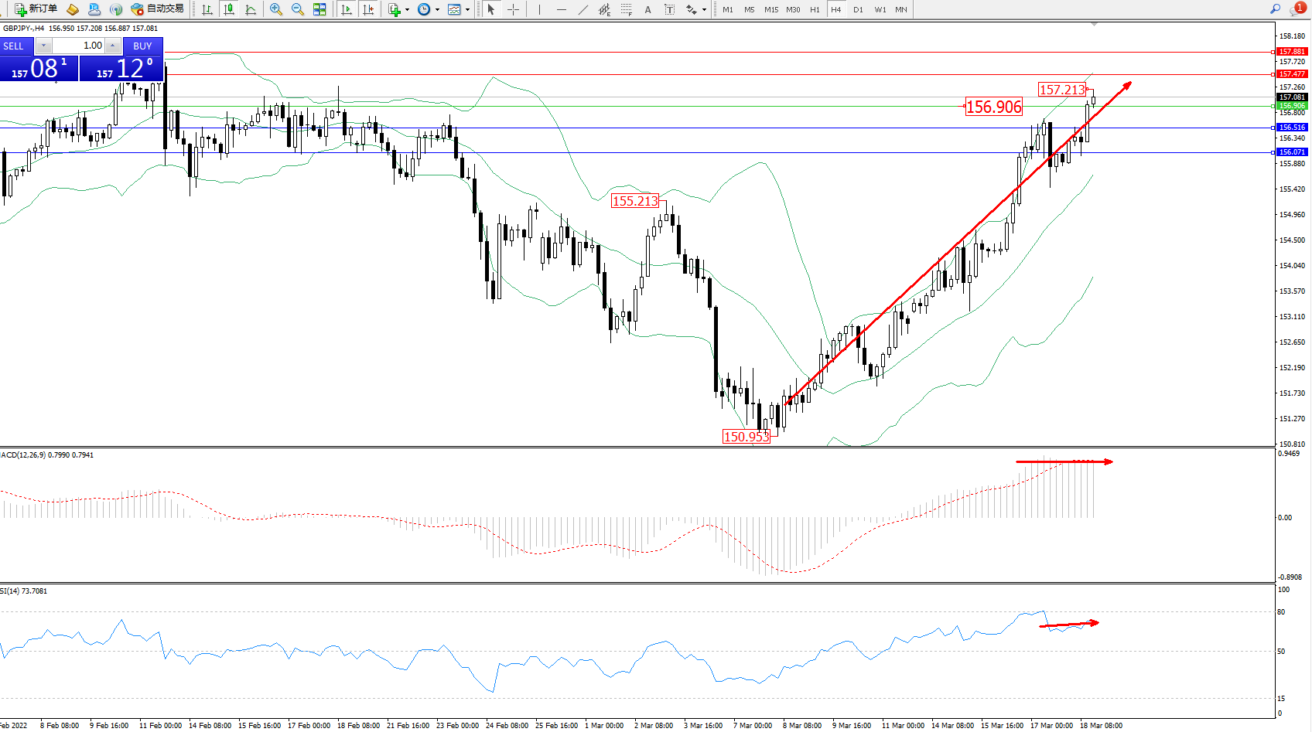Toggle the chart auto-scroll button
This screenshot has width=1312, height=732.
(x=347, y=9)
